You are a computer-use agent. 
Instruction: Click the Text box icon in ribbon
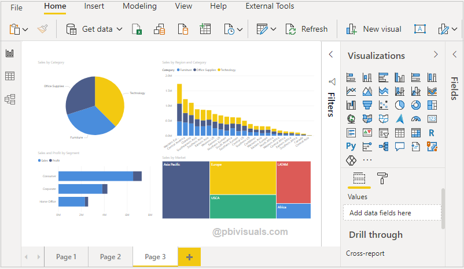click(420, 29)
